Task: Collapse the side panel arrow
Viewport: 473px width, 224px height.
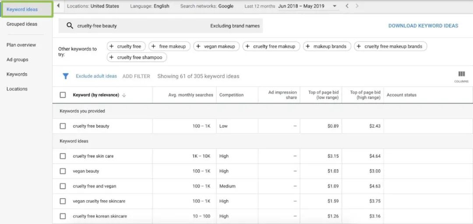Action: coord(58,6)
